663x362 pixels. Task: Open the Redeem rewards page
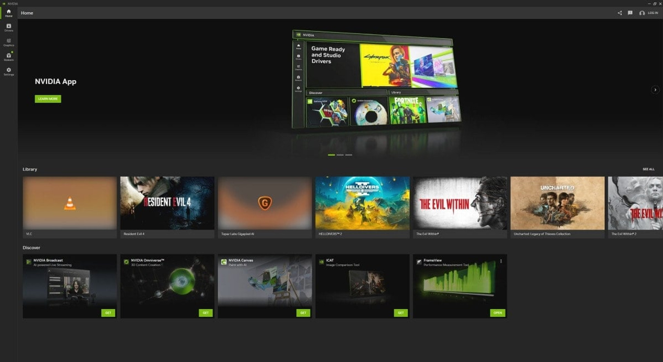click(9, 57)
